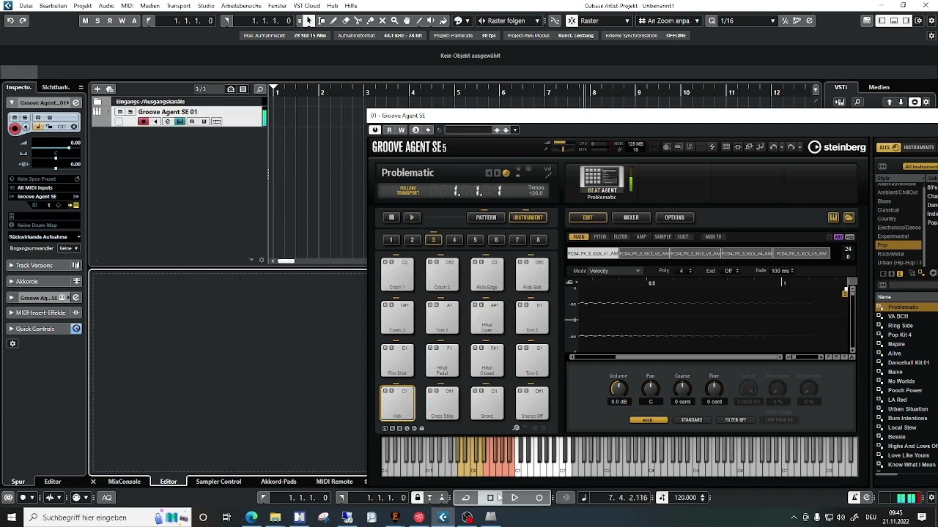This screenshot has height=527, width=938.
Task: Toggle the transport cycle loop button
Action: [x=465, y=498]
